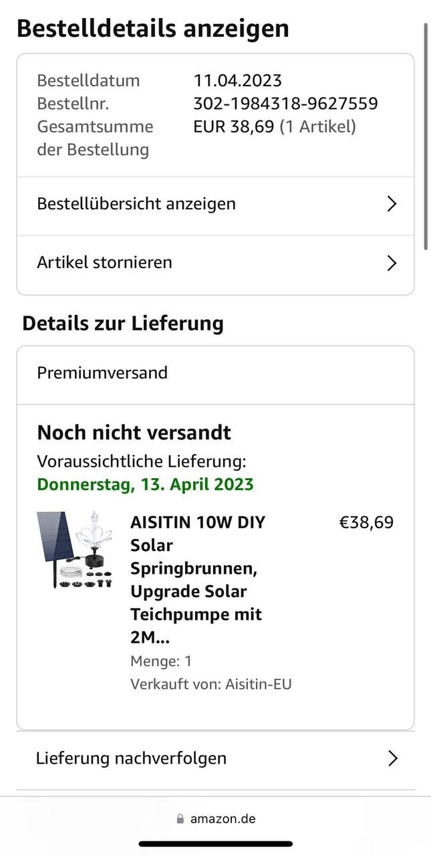Select the Artikel stornieren text option
This screenshot has width=431, height=856.
point(104,262)
